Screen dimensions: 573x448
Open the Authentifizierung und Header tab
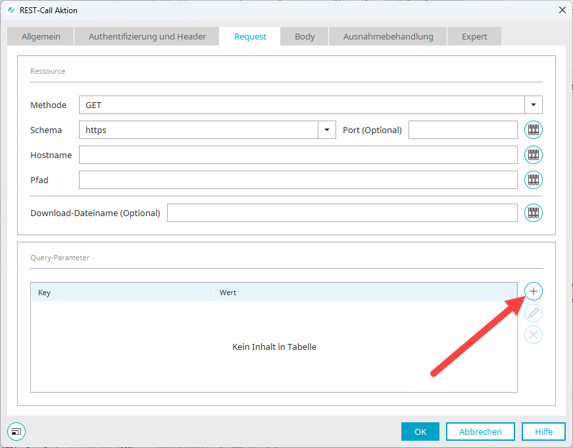pos(147,36)
